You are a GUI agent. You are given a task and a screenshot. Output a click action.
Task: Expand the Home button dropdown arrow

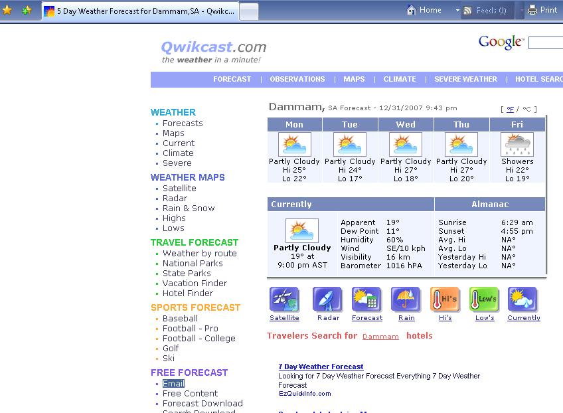click(x=457, y=11)
